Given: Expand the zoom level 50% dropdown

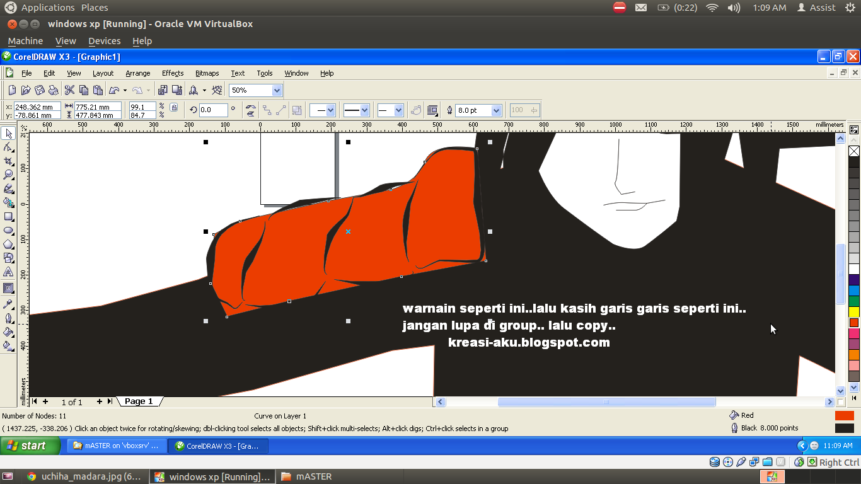Looking at the screenshot, I should [277, 90].
